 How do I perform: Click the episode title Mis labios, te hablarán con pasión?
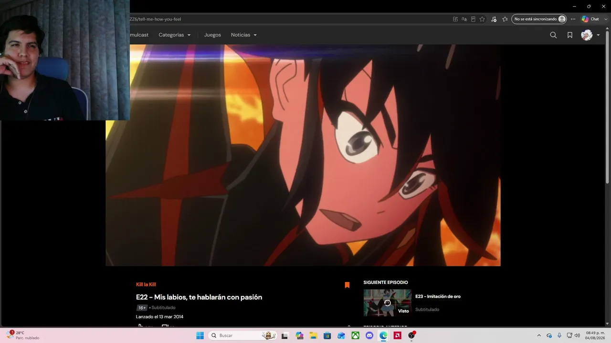(208, 297)
